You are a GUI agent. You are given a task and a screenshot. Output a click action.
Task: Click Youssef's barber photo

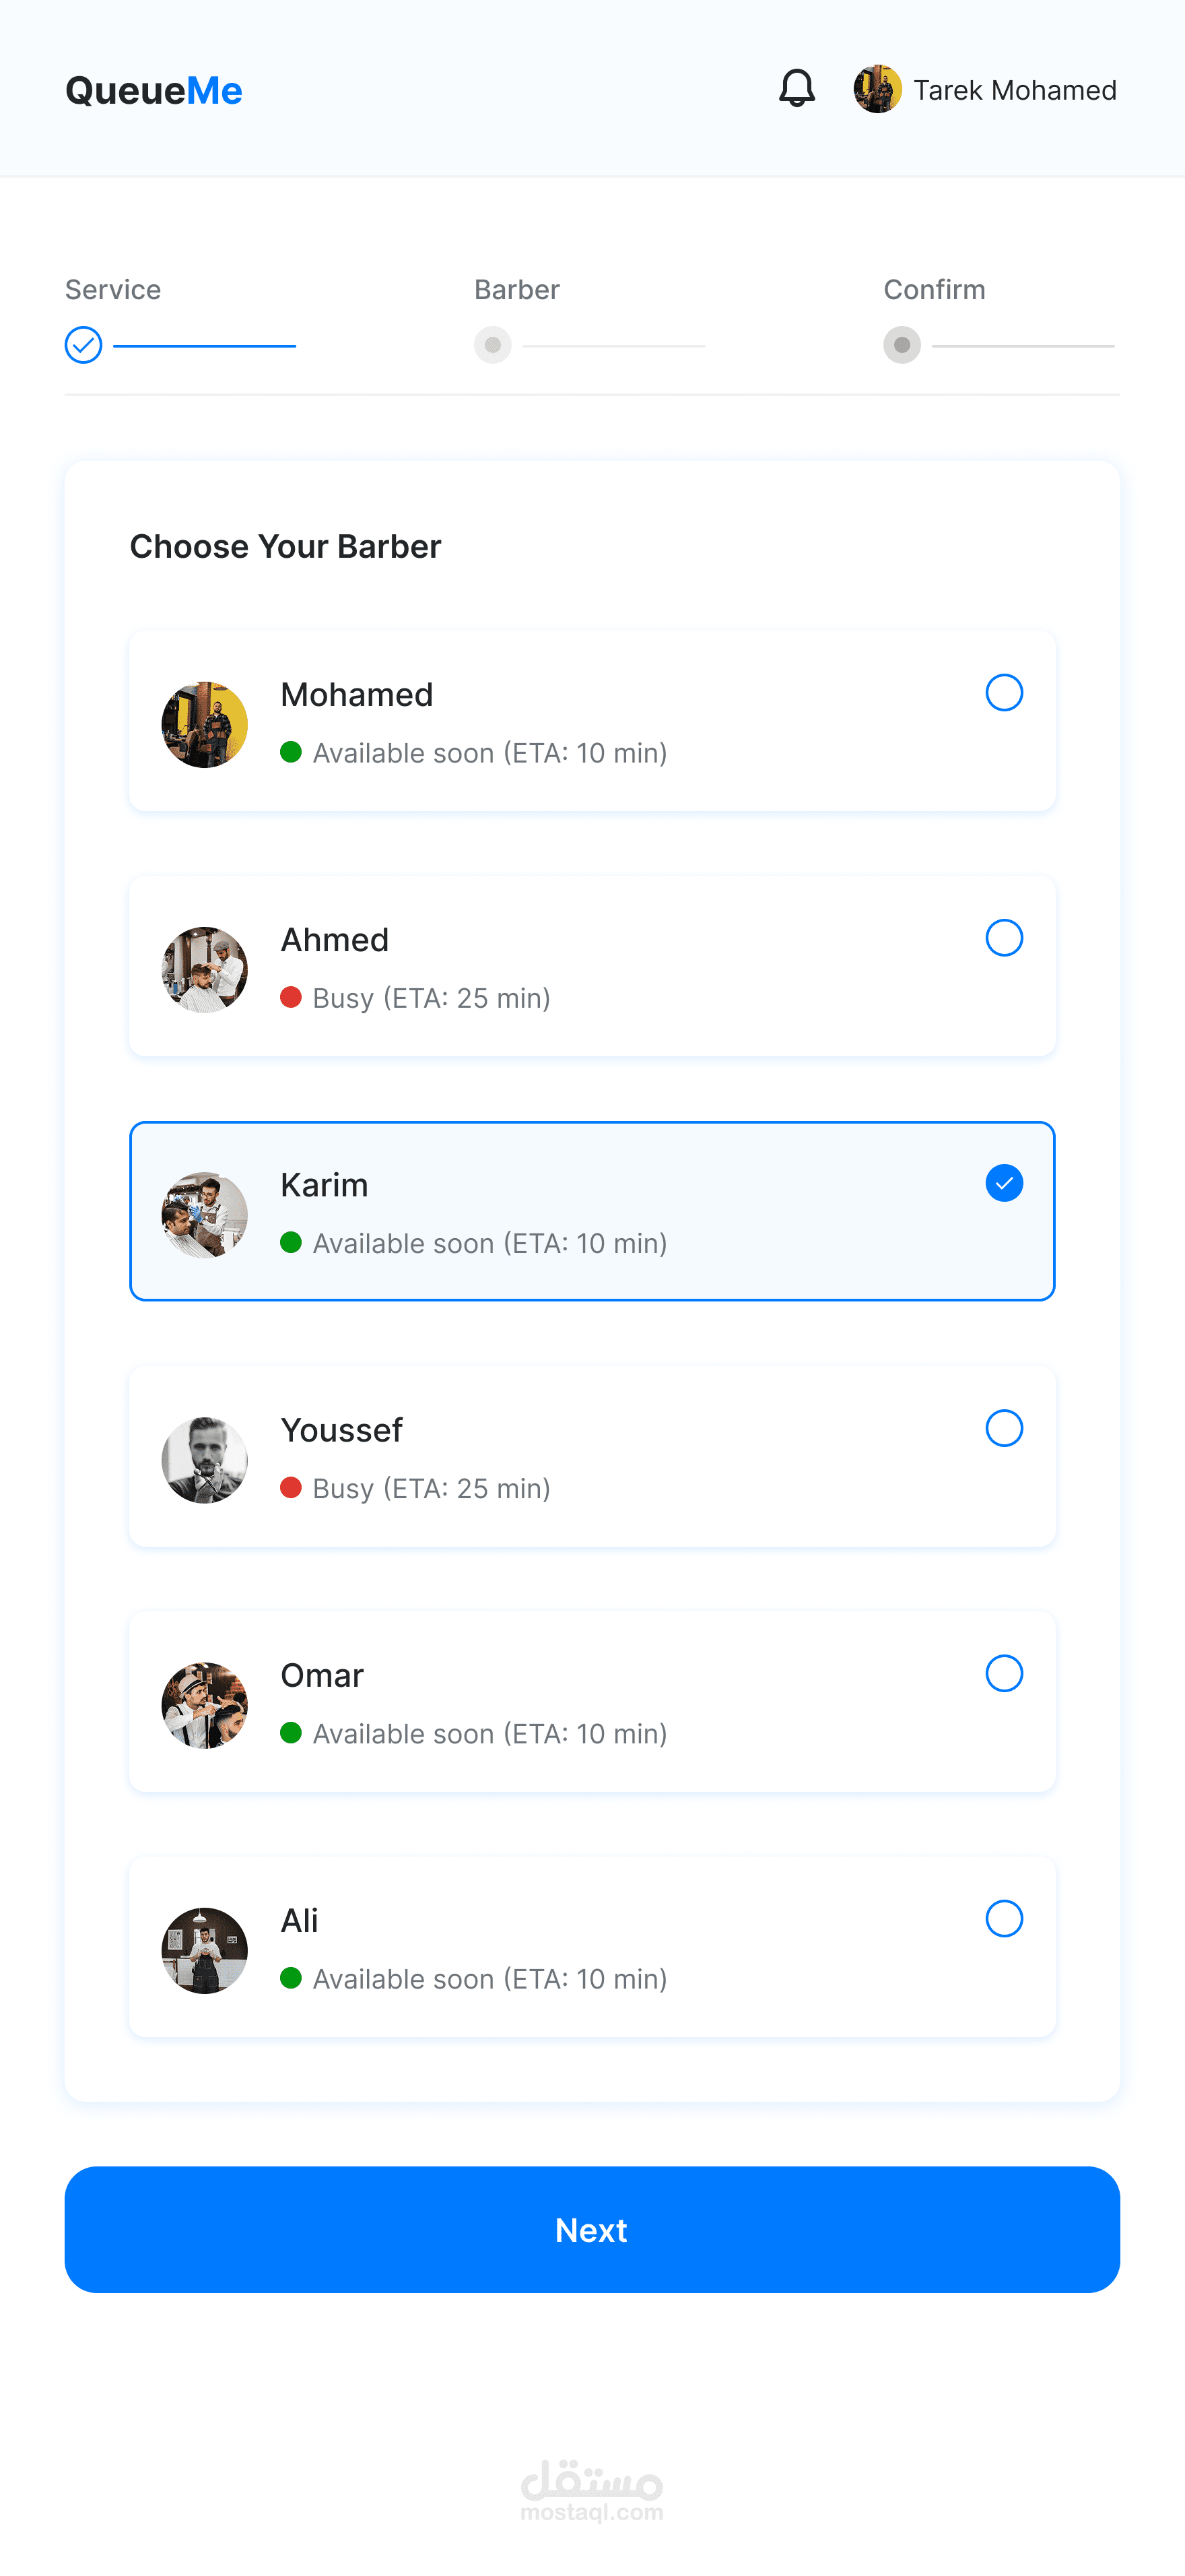(205, 1460)
